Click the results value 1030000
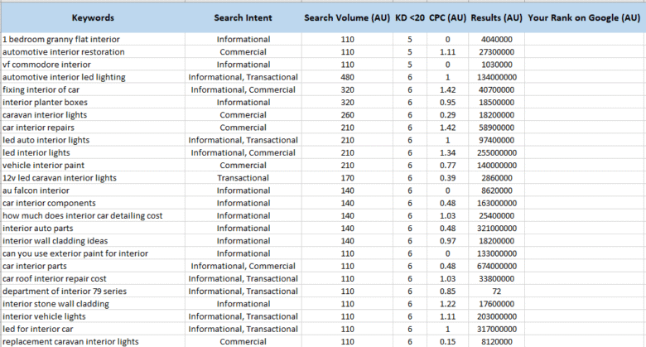The height and width of the screenshot is (347, 646). pos(496,65)
